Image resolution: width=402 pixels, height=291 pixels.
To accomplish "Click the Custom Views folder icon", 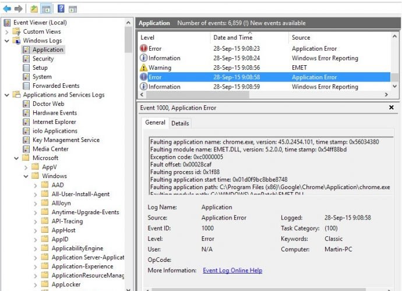I will click(x=17, y=32).
